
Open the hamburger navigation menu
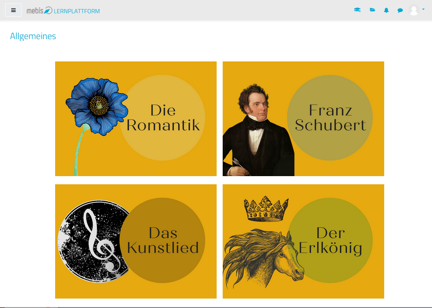click(x=13, y=10)
